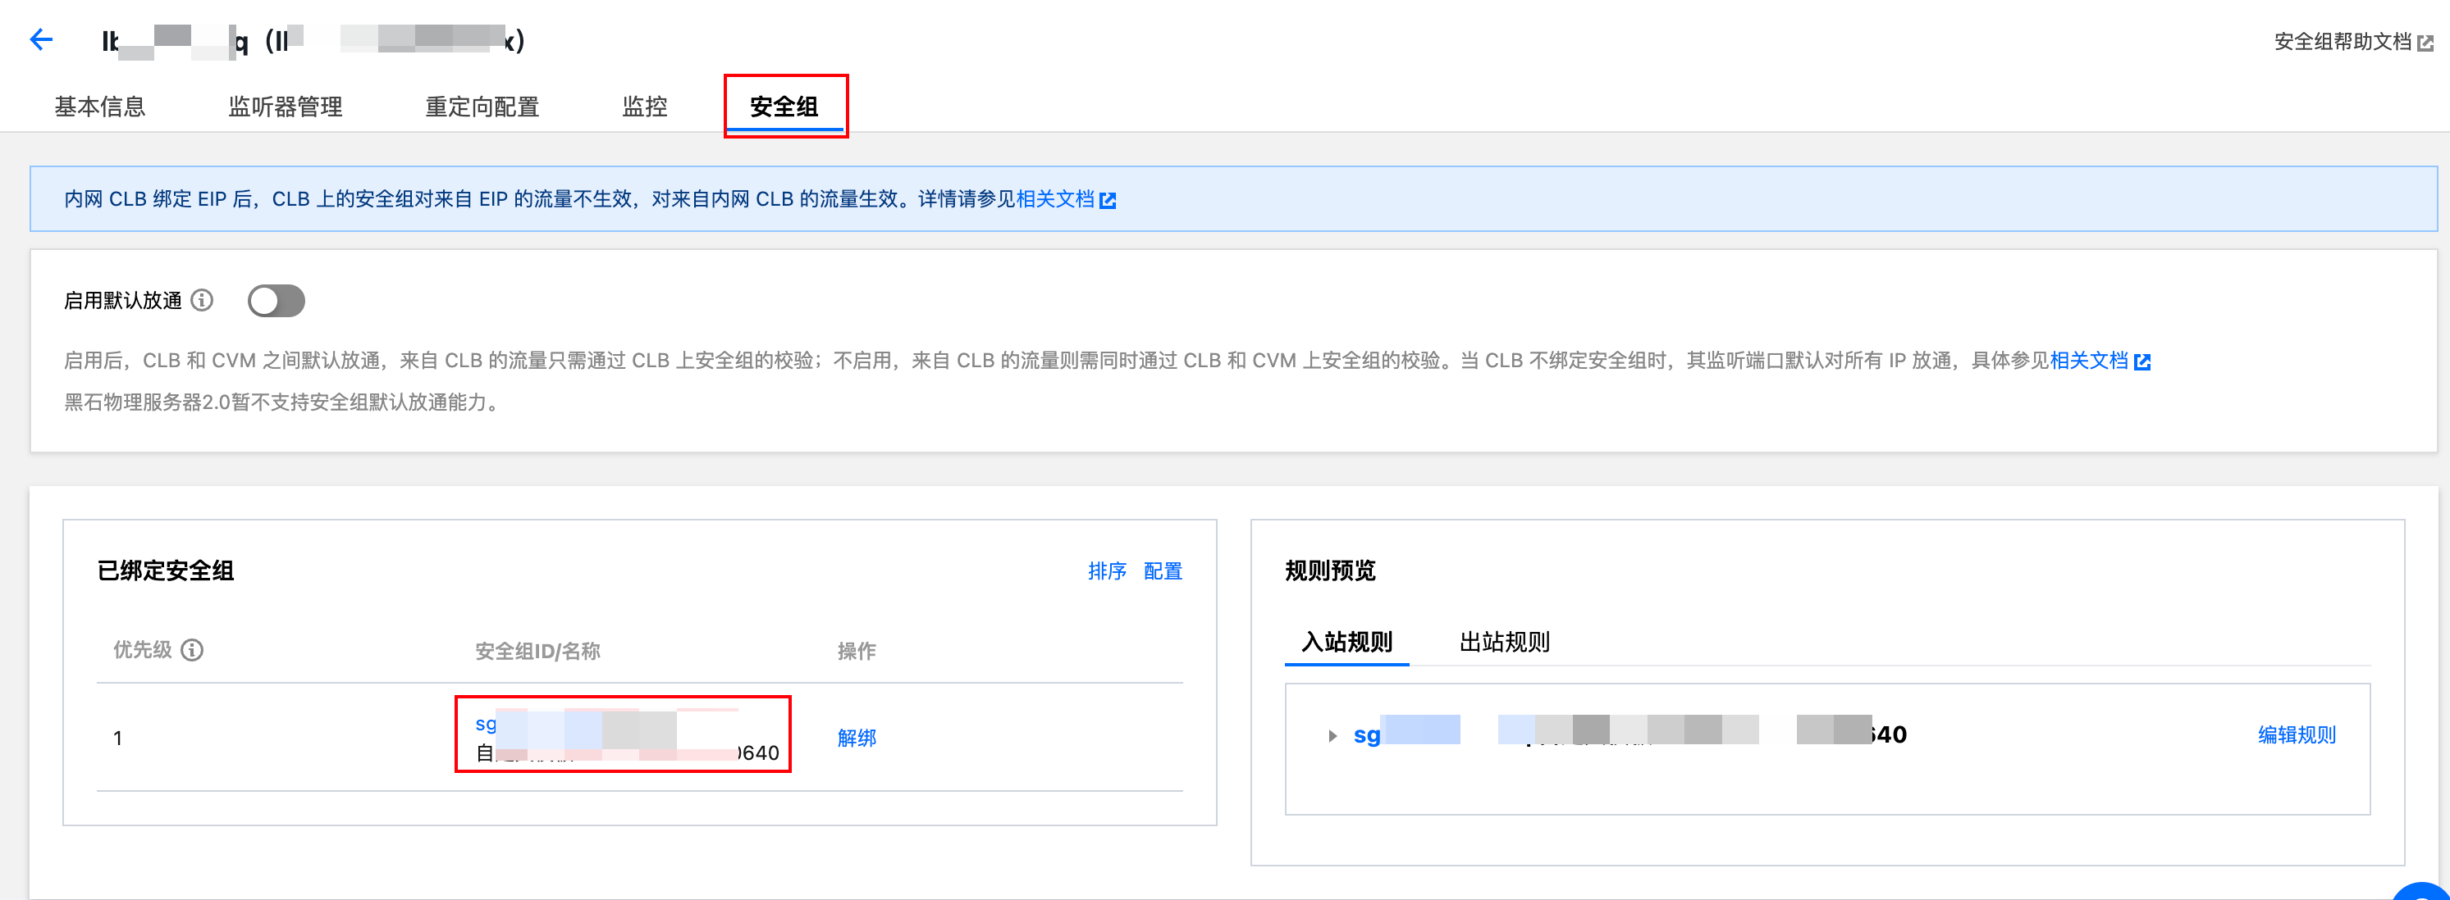Open the sg security group ID link in table

click(486, 725)
